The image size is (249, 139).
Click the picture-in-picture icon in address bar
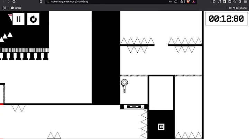pyautogui.click(x=176, y=2)
